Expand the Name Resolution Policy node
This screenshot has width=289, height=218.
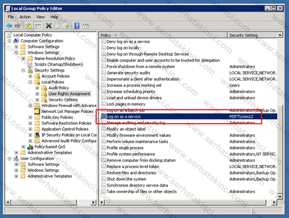click(23, 59)
